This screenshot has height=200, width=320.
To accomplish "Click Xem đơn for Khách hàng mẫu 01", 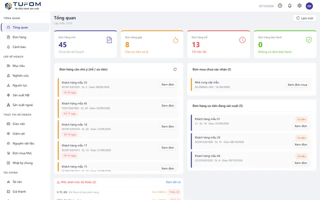I will [301, 126].
